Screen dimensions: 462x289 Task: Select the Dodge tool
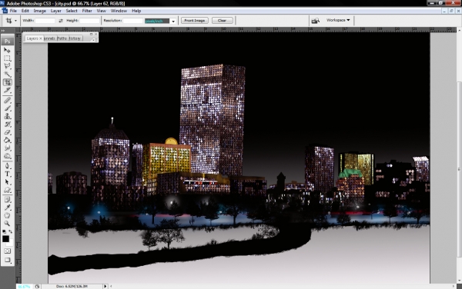[x=7, y=156]
